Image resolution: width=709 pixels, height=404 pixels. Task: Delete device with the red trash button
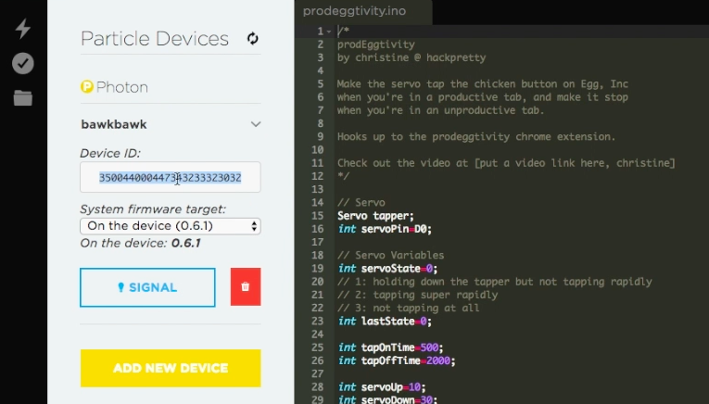point(246,286)
